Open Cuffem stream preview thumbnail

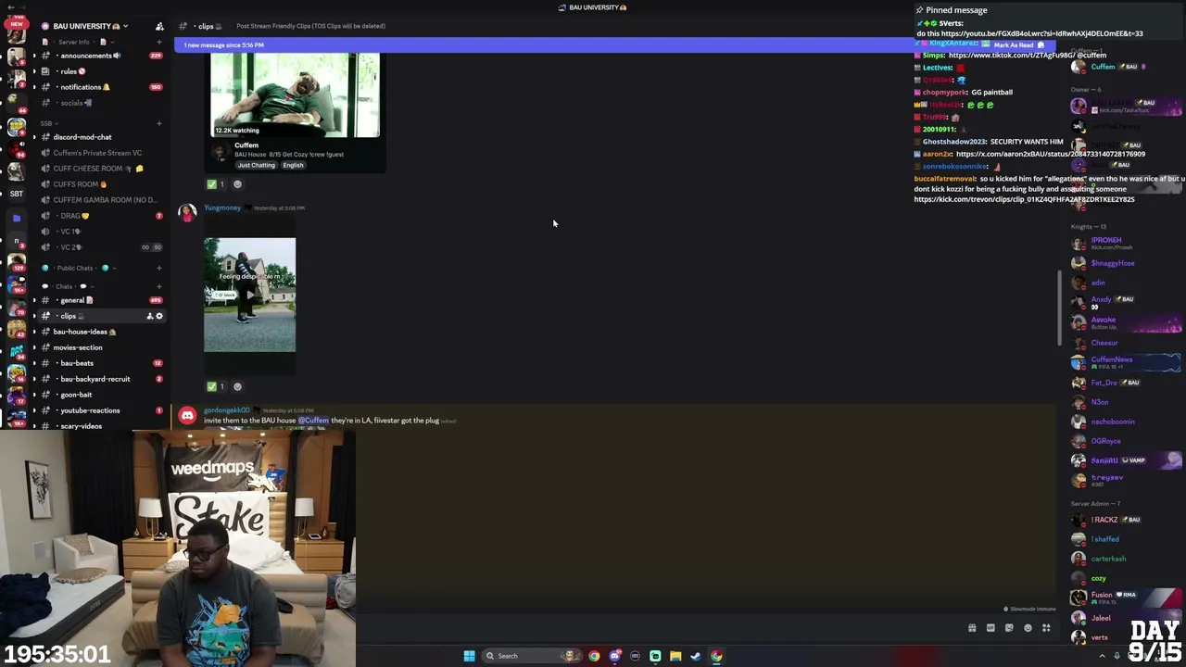point(295,95)
